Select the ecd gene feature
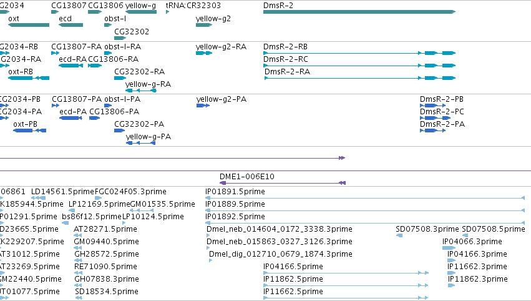This screenshot has width=531, height=301. (x=71, y=25)
